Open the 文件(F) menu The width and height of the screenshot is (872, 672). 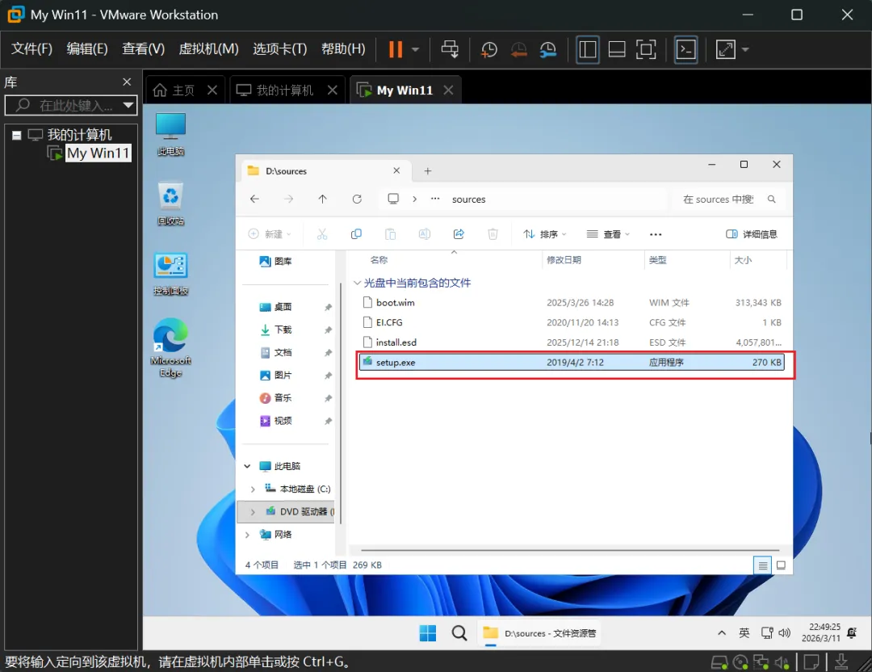31,49
